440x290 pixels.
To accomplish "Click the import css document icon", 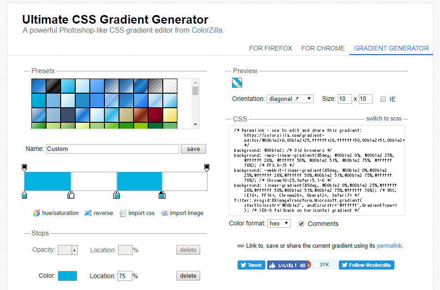I will [x=123, y=213].
